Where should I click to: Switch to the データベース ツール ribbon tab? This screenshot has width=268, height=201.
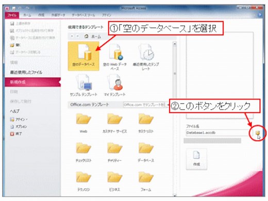click(83, 15)
